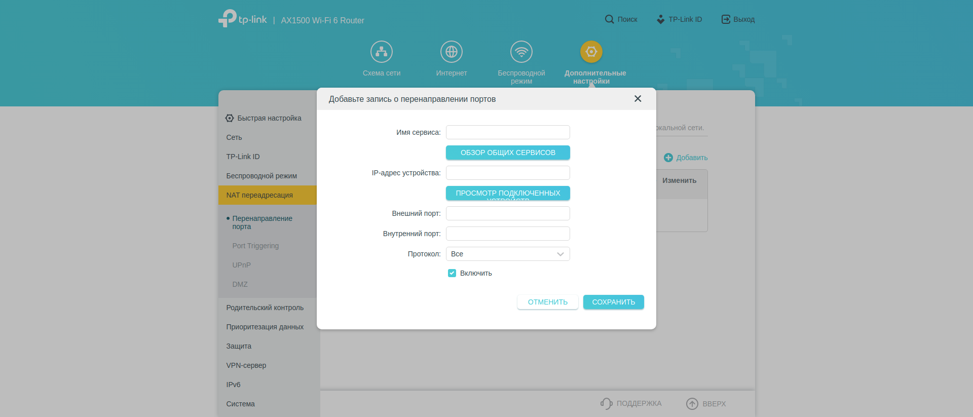973x417 pixels.
Task: Click the Logout (Выход) icon
Action: (726, 19)
